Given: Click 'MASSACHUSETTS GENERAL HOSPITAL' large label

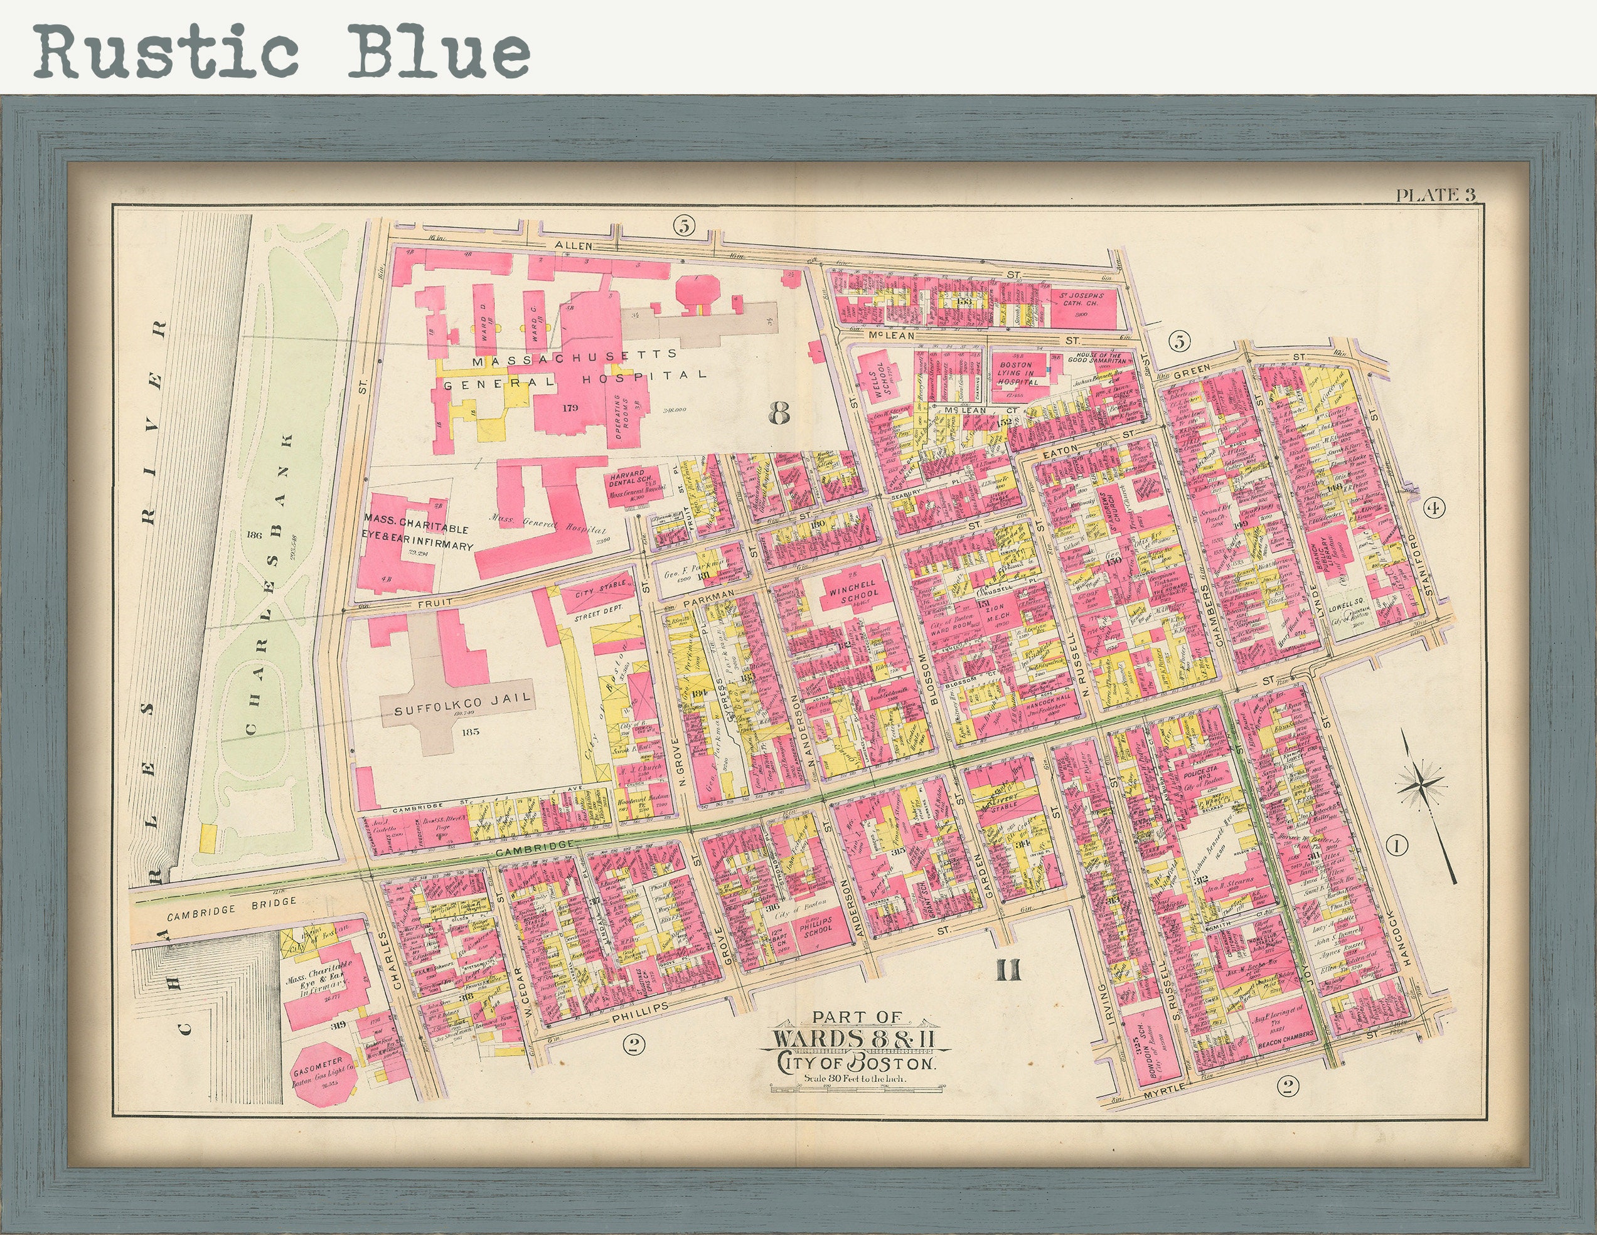Looking at the screenshot, I should click(x=575, y=371).
